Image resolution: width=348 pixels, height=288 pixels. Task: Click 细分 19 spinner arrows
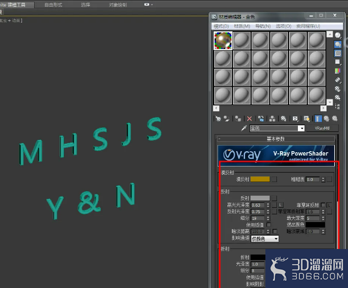click(x=268, y=218)
